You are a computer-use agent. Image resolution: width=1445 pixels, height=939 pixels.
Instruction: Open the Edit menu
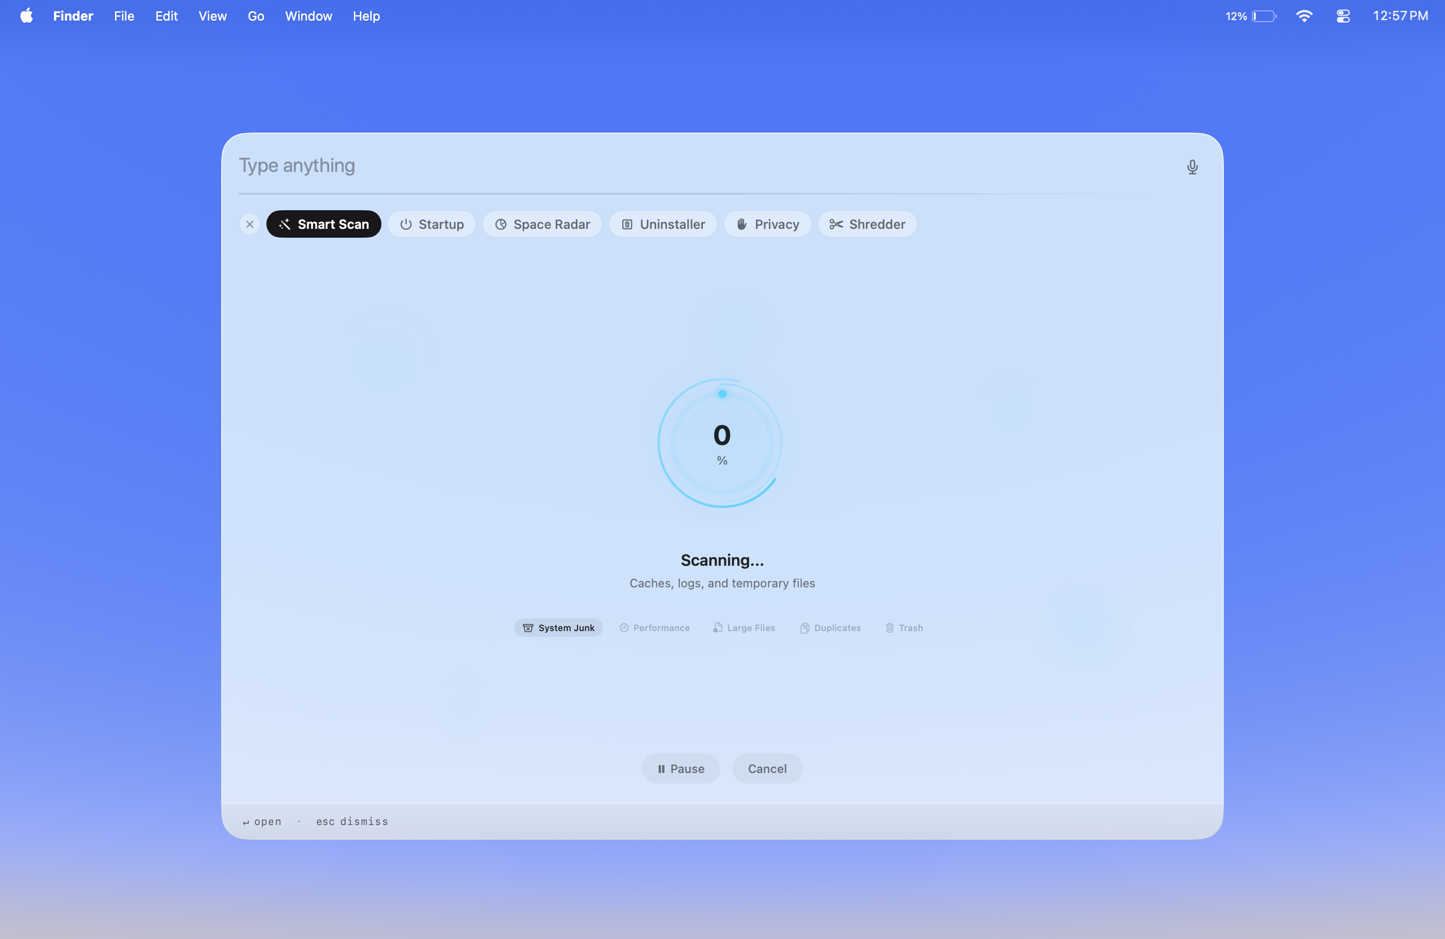tap(166, 16)
